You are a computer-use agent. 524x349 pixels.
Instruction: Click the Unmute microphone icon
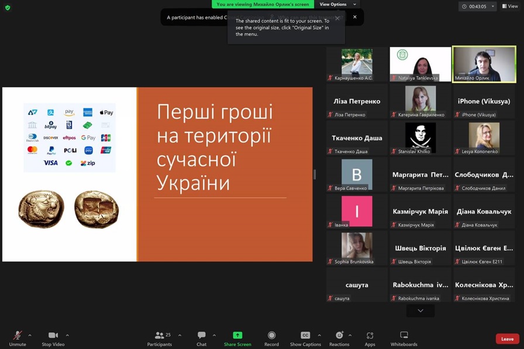[18, 336]
